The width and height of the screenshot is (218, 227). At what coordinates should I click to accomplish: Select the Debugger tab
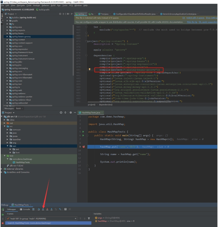pyautogui.click(x=11, y=209)
